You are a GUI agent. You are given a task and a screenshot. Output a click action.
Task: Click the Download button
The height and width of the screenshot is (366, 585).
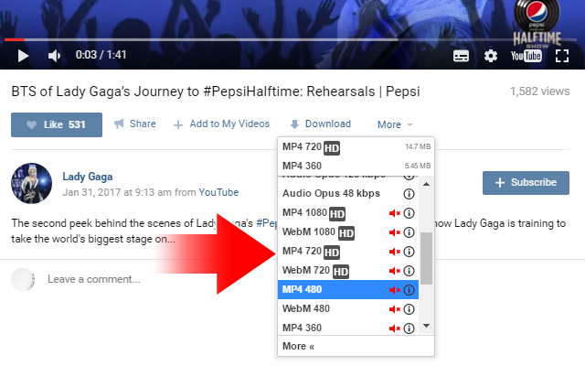click(x=321, y=124)
